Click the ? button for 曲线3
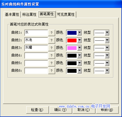The height and width of the screenshot is (117, 122). (52, 48)
